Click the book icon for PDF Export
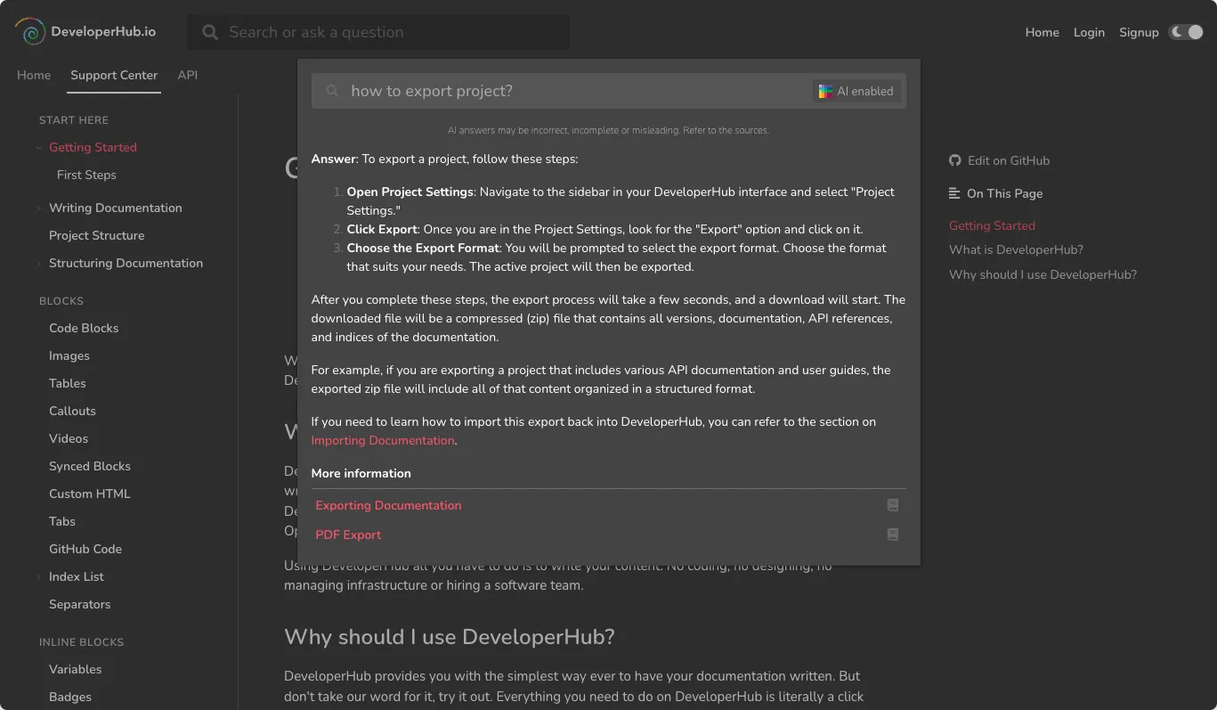Image resolution: width=1217 pixels, height=710 pixels. click(x=893, y=535)
